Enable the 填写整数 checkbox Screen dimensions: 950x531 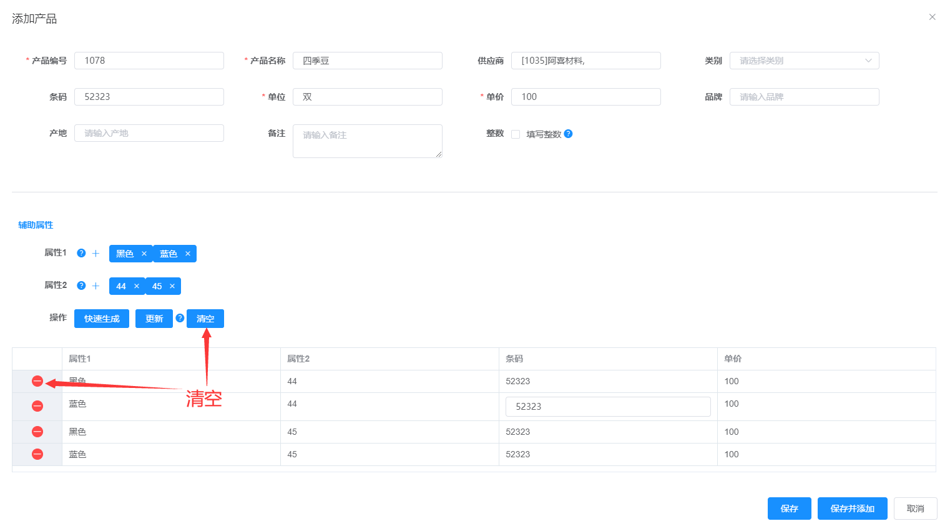[516, 134]
